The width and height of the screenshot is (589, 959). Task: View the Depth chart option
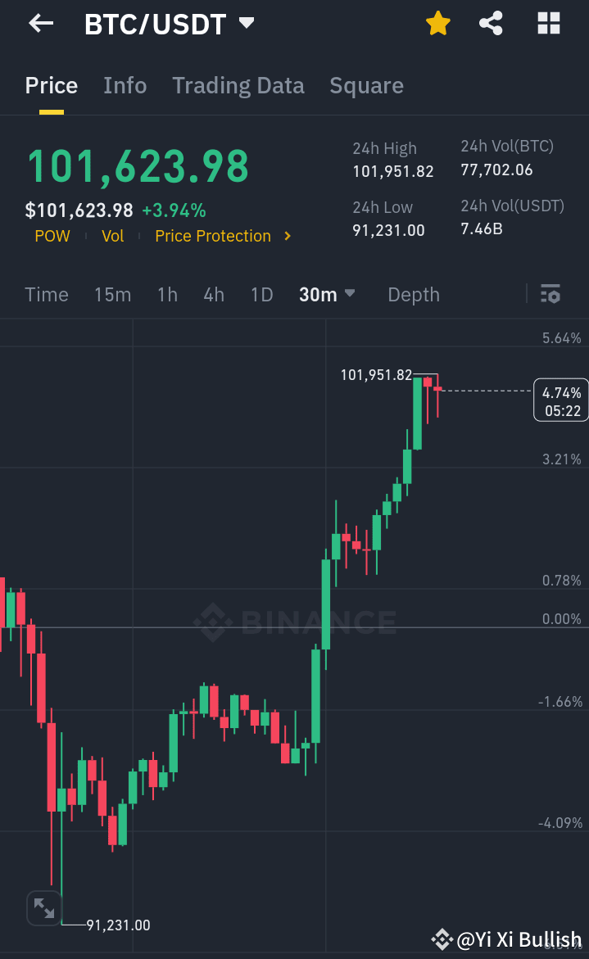413,294
